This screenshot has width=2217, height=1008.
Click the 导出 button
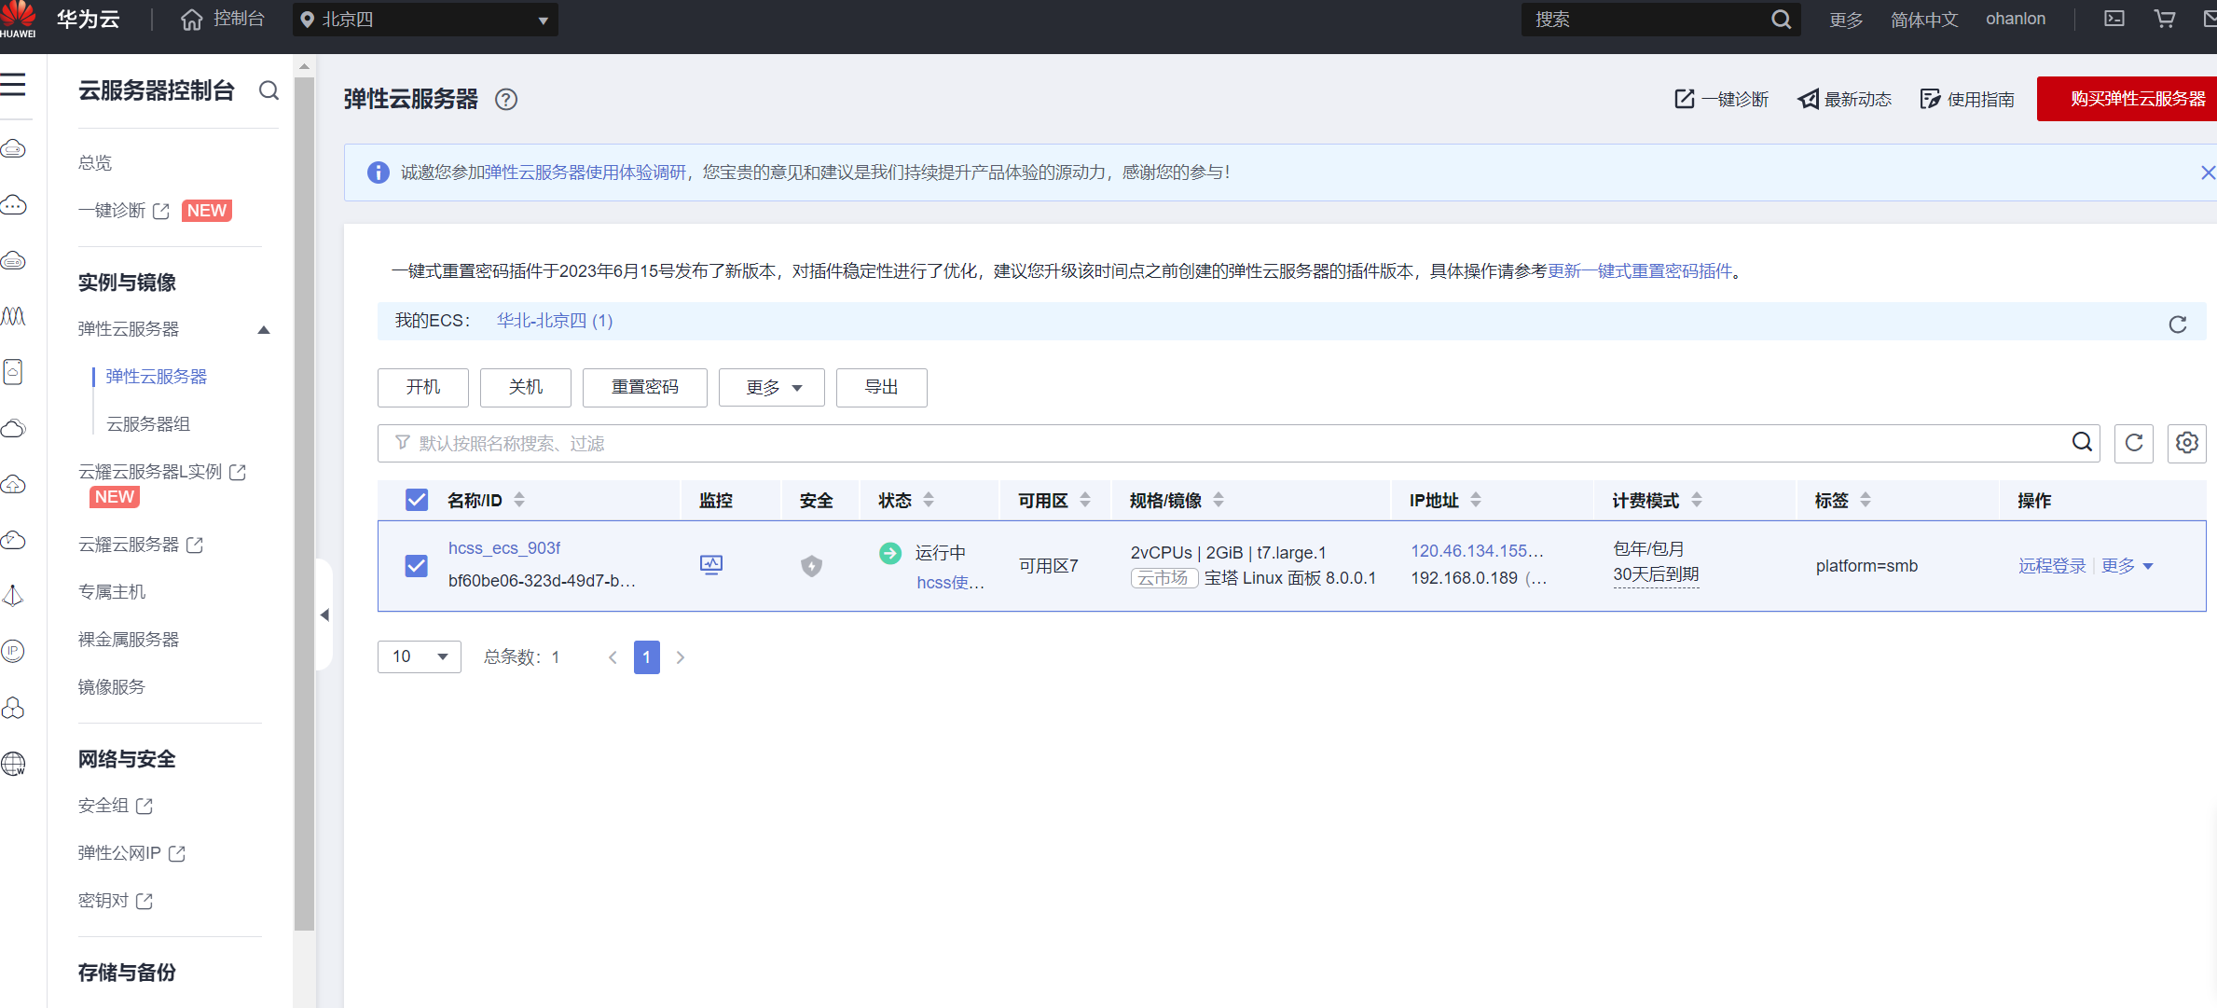(882, 387)
